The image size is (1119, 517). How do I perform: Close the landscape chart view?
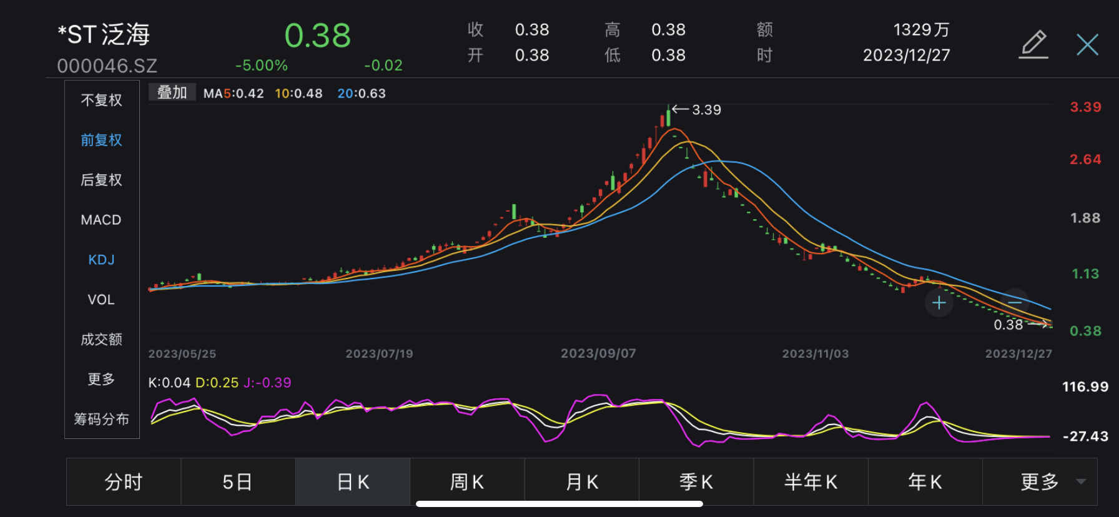(1087, 44)
